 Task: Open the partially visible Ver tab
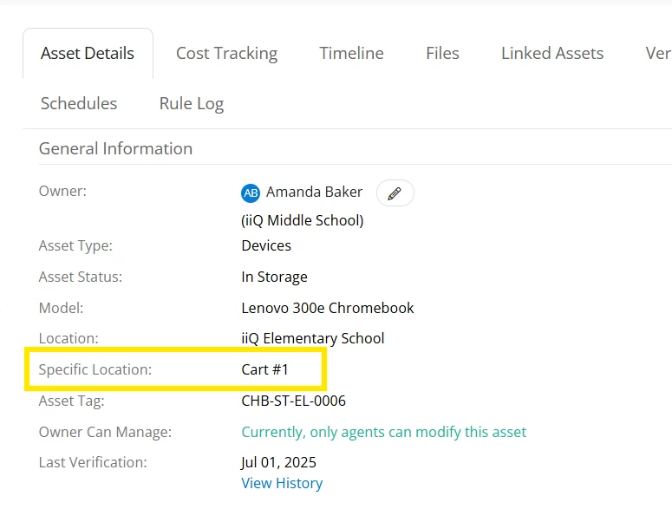[658, 54]
